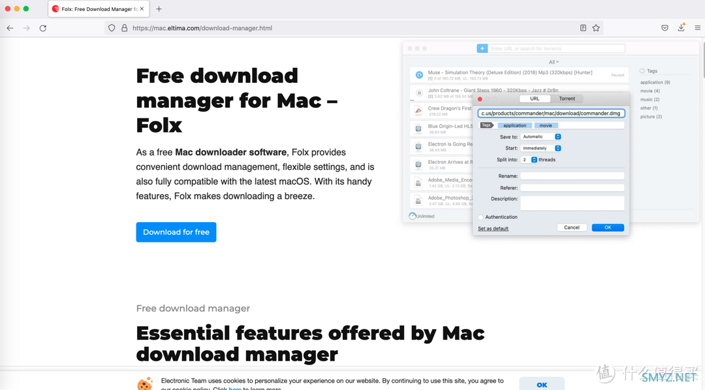
Task: Go back to the previous page
Action: click(10, 28)
